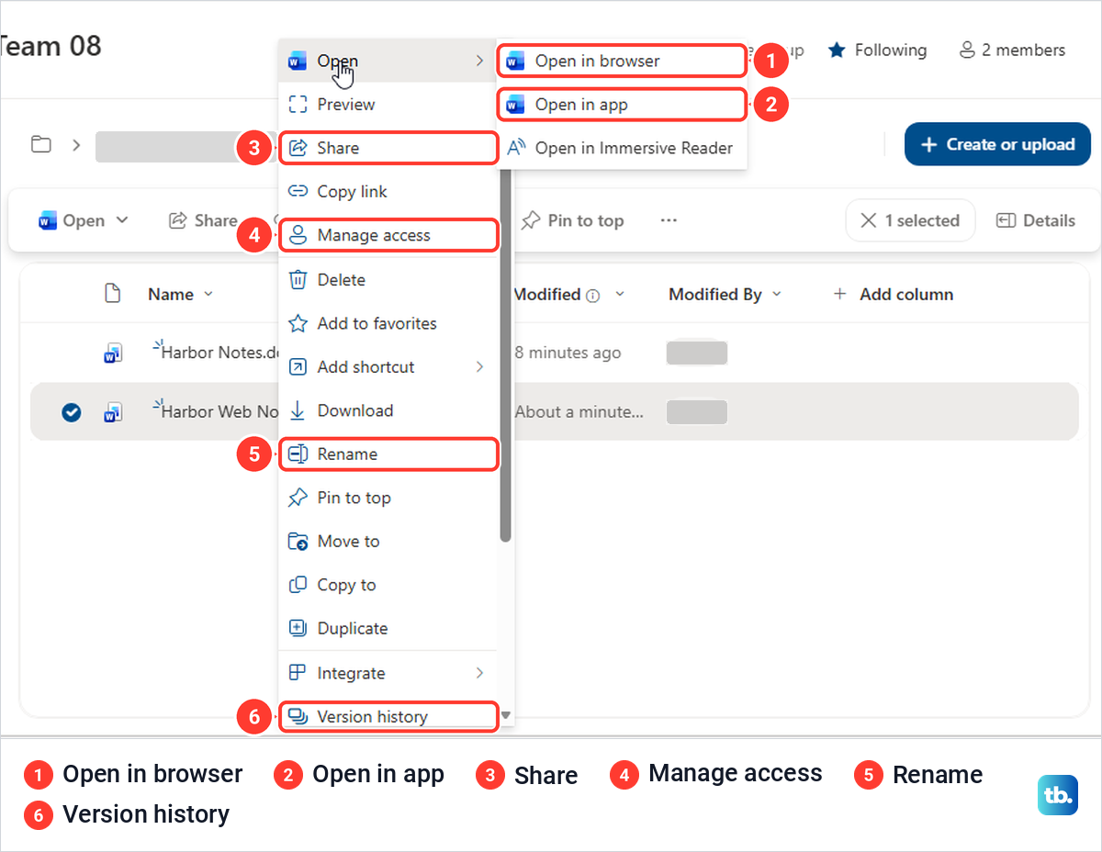Screen dimensions: 1102x852
Task: Click the breadcrumb chevron after folder icon
Action: click(77, 144)
